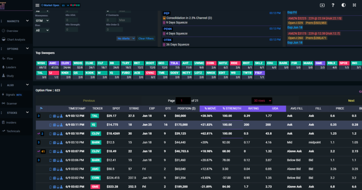The image size is (362, 190).
Task: Open the ES index dropdown
Action: tap(65, 5)
